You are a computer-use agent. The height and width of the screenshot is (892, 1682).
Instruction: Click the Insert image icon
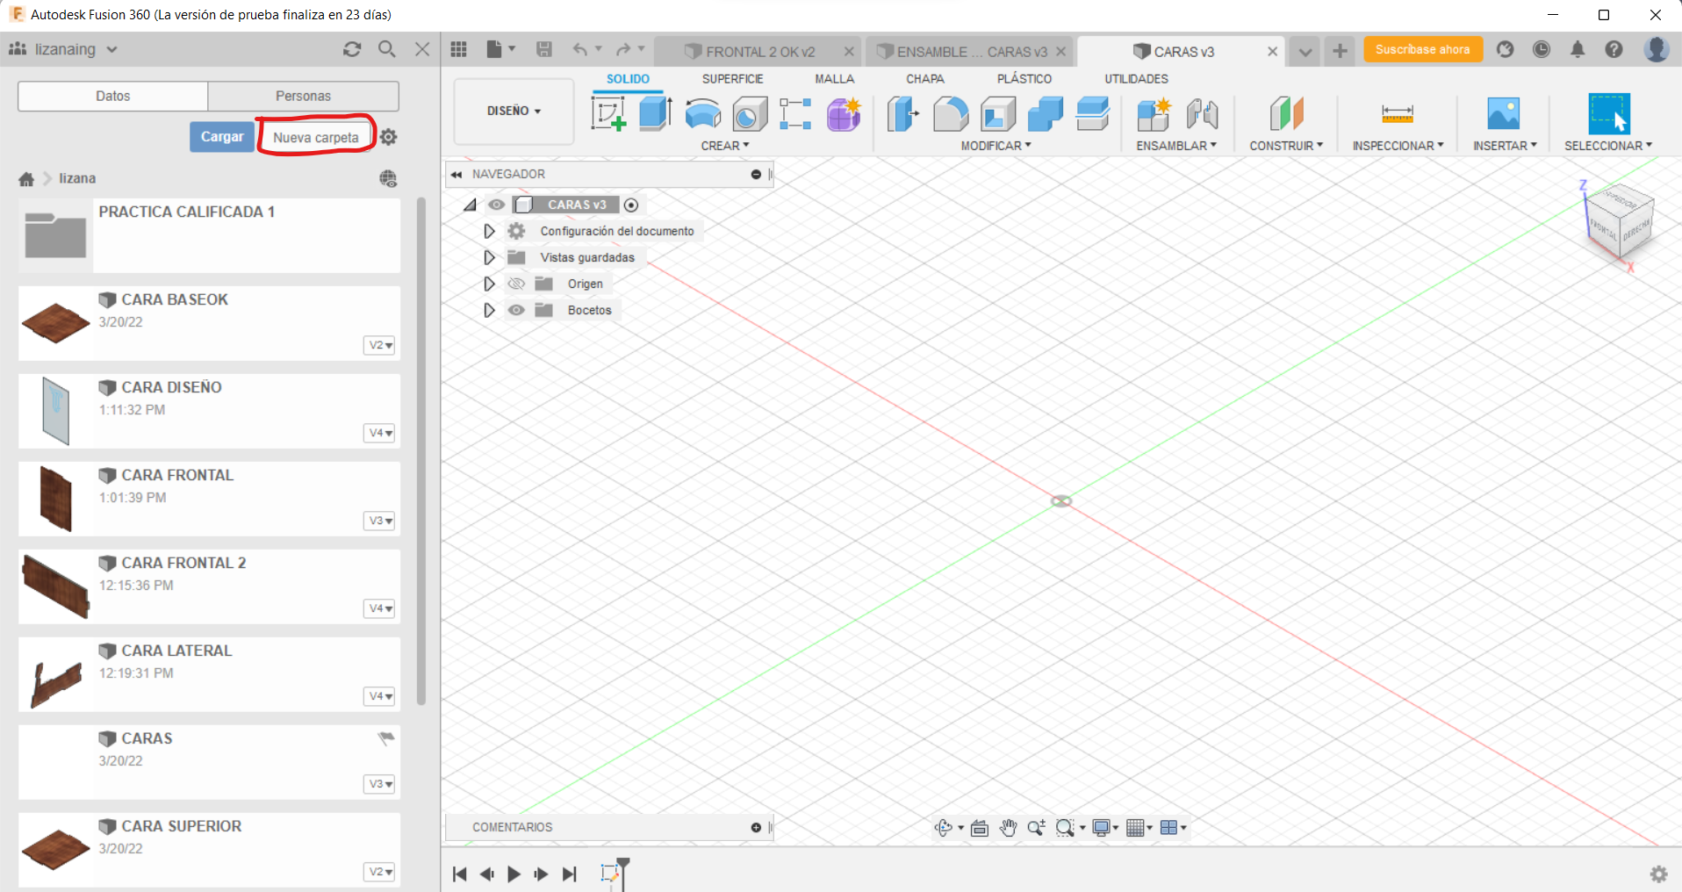coord(1504,114)
